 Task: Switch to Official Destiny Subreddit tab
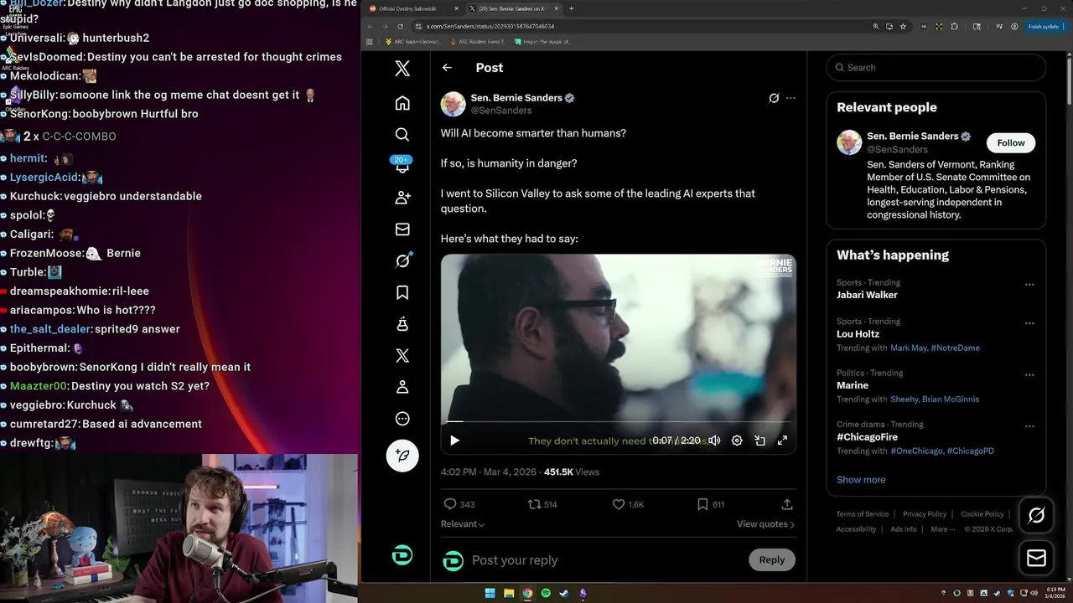(413, 8)
